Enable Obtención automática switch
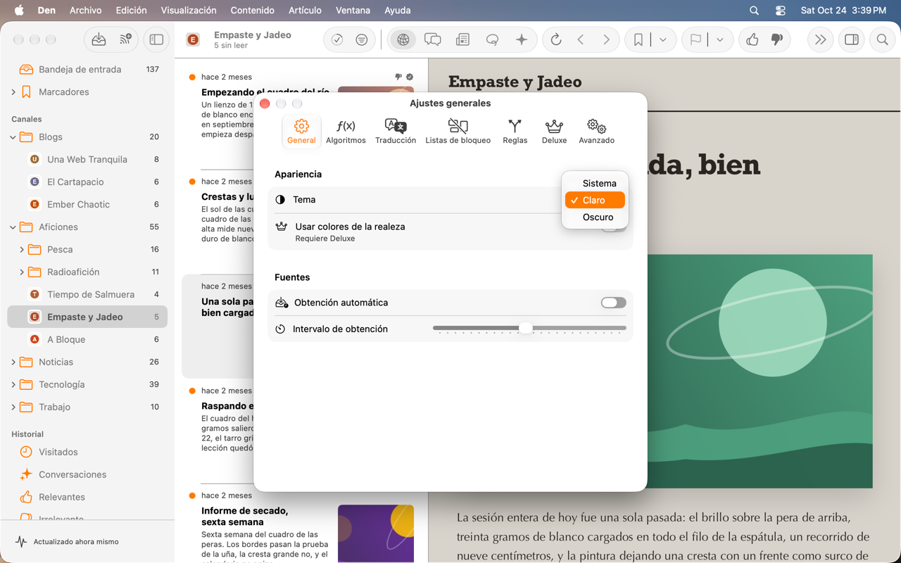This screenshot has width=901, height=563. coord(614,303)
